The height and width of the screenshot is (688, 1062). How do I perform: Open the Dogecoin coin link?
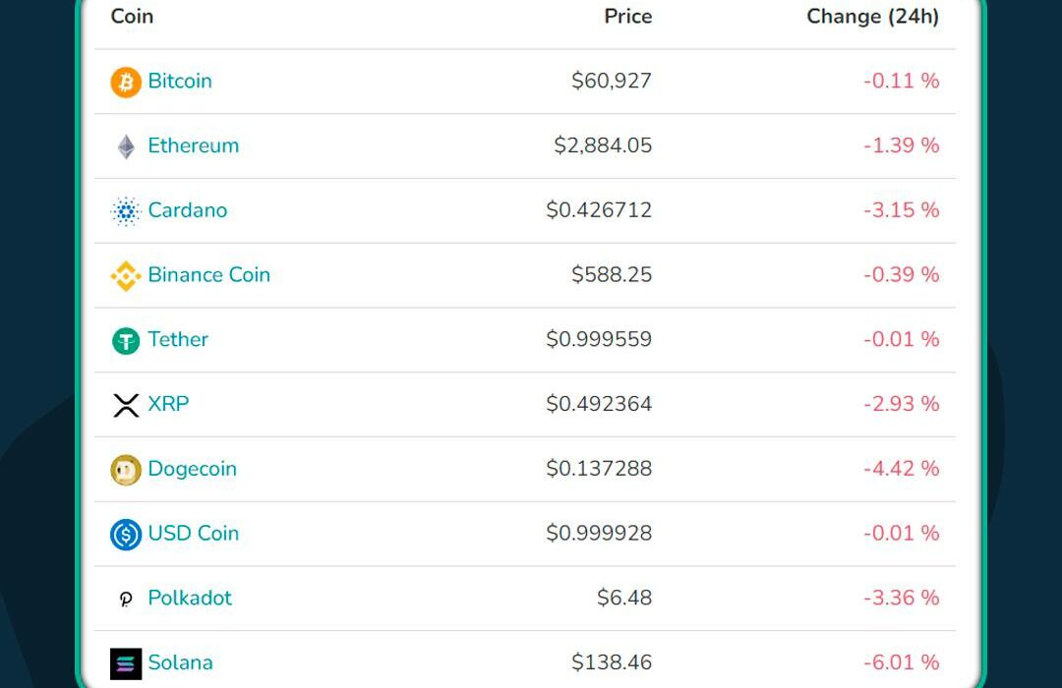tap(193, 469)
